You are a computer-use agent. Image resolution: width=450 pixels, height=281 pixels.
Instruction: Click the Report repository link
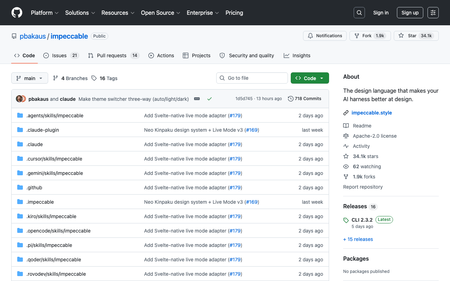coord(363,187)
